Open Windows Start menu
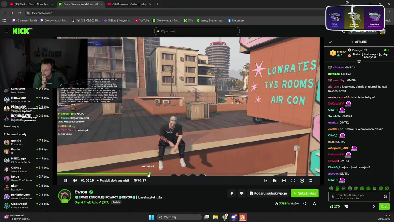The height and width of the screenshot is (222, 394). pos(151,217)
